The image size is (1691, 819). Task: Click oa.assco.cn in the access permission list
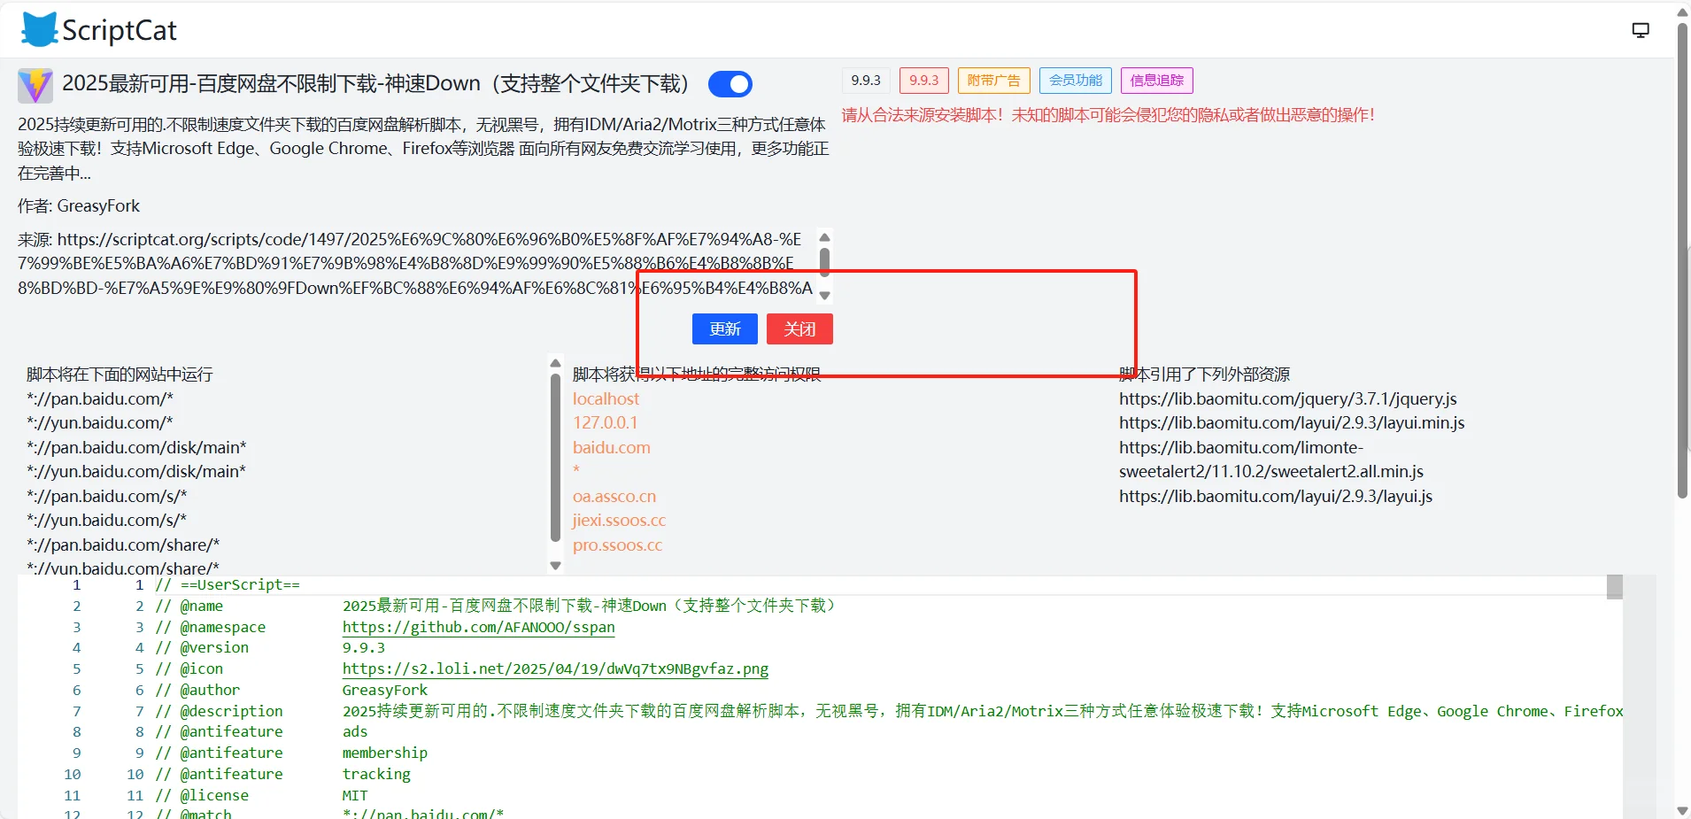coord(614,496)
